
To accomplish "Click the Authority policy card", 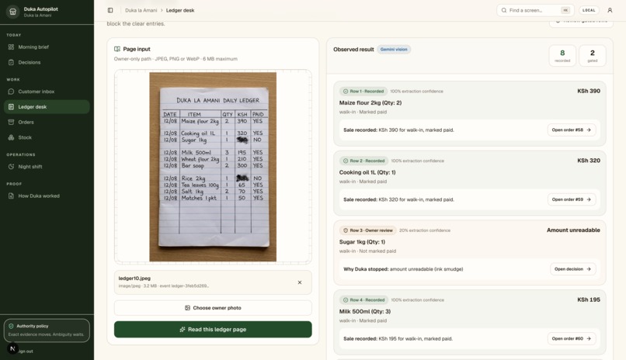I will [x=47, y=330].
